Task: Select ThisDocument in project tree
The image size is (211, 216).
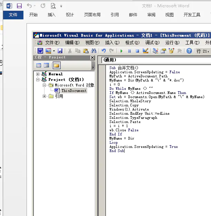Action: coord(74,91)
